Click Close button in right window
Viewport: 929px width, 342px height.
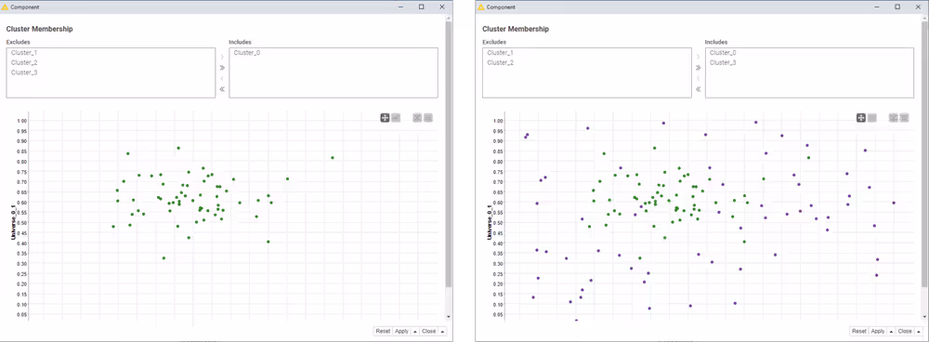coord(905,332)
